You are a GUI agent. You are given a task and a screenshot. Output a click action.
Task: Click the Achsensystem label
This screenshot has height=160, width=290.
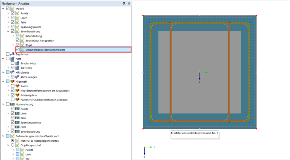coord(29,95)
